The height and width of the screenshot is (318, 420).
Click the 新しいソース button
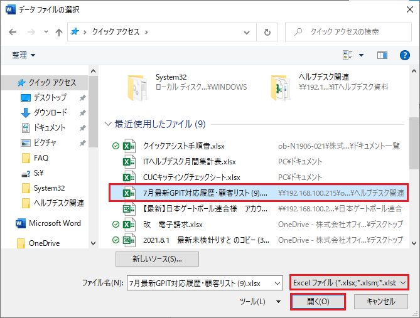coord(157,259)
